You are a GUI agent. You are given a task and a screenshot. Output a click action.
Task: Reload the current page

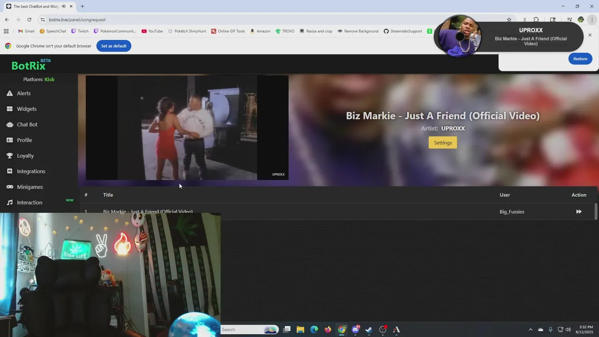(29, 20)
